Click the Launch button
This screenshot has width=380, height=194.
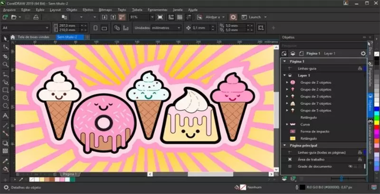click(x=255, y=17)
